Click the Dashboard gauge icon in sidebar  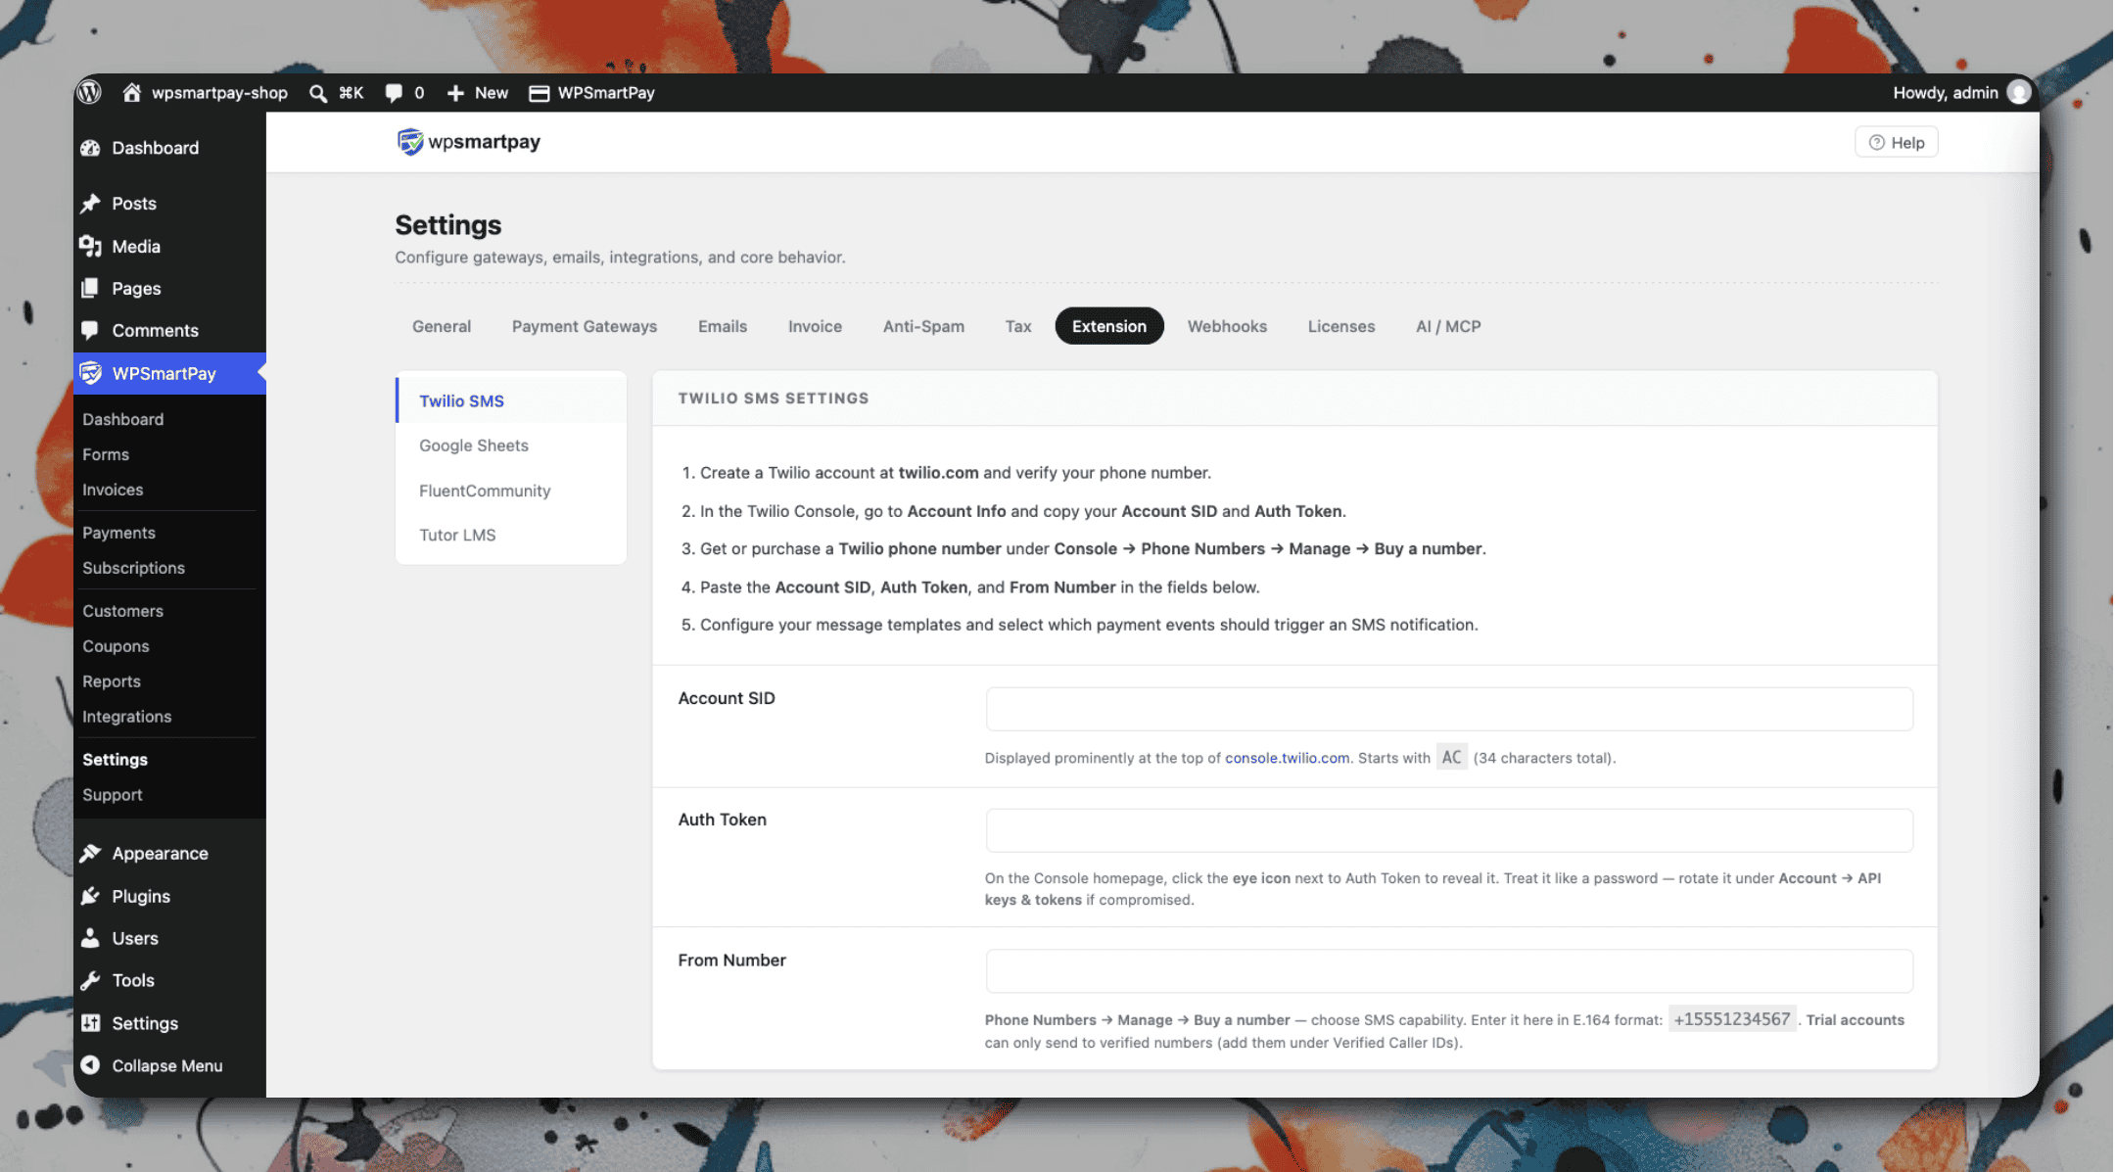click(x=90, y=148)
